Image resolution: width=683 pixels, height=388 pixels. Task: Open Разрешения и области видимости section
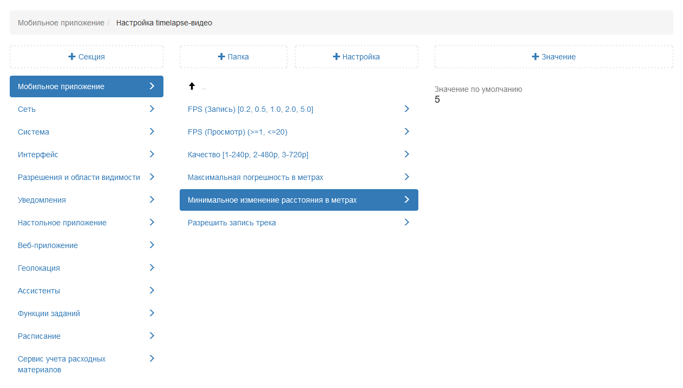pos(79,177)
